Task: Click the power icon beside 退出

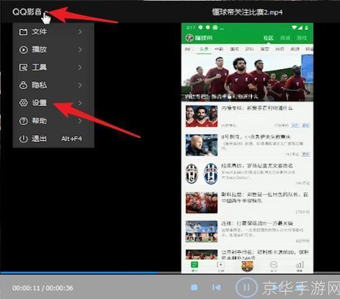Action: click(24, 139)
